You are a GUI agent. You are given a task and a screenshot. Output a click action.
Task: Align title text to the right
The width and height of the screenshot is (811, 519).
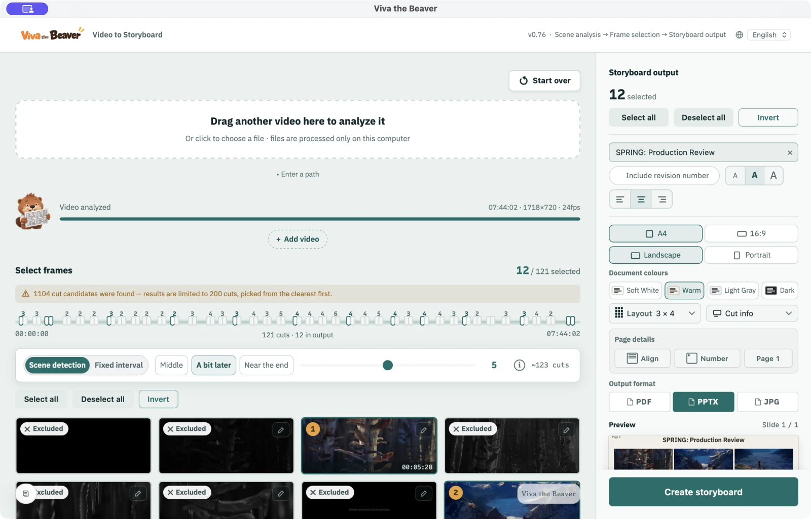(x=662, y=199)
